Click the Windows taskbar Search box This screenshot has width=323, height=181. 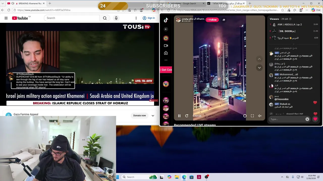click(140, 177)
